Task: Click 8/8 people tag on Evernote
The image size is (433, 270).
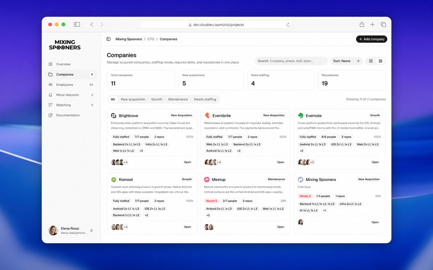Action: point(329,137)
